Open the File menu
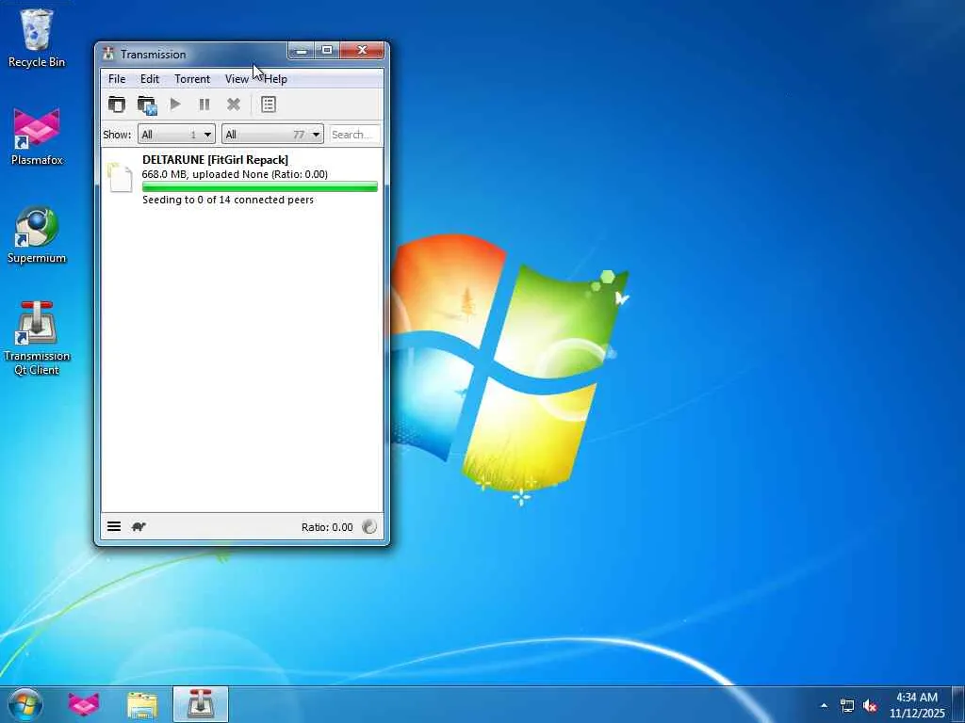965x723 pixels. pyautogui.click(x=117, y=79)
